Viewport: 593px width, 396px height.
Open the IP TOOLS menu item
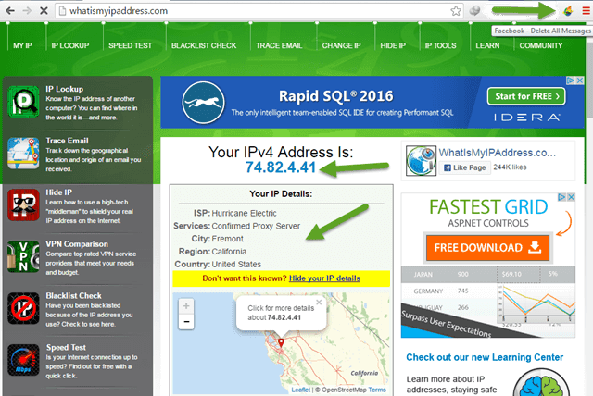point(441,45)
